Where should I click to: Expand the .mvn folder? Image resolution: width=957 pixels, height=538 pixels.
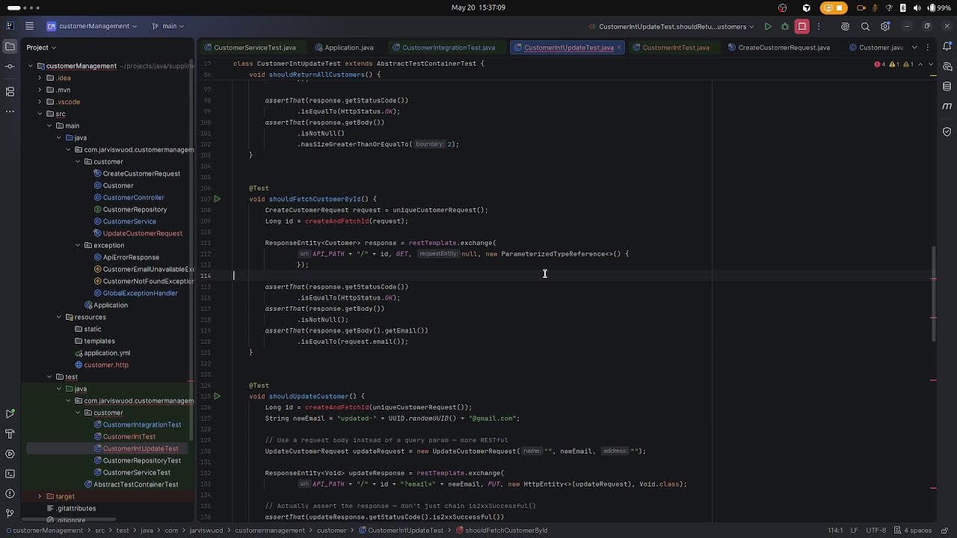point(40,90)
